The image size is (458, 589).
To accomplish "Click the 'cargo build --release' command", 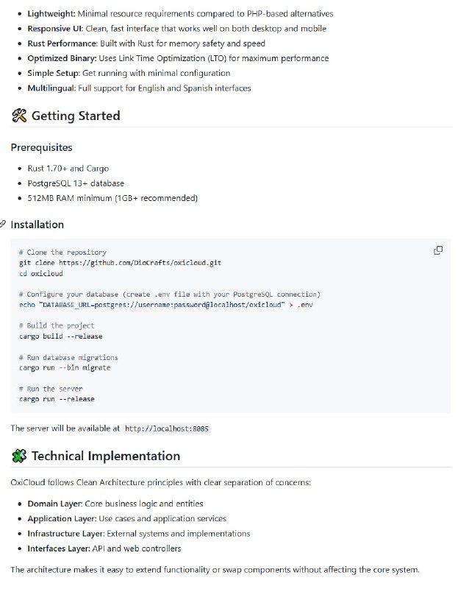I will pos(61,336).
